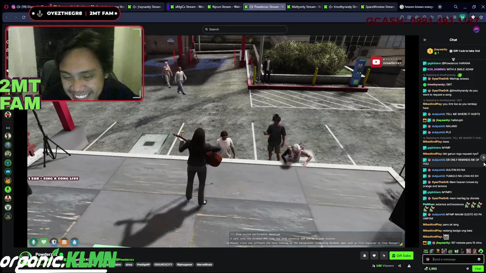486x273 pixels.
Task: Open the orange bear avatar channel in sidebar
Action: (x=8, y=181)
